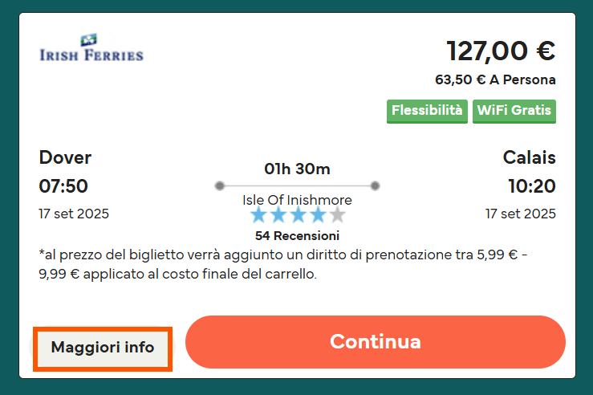Click the WiFi Gratis green badge
The image size is (593, 395).
[x=514, y=111]
